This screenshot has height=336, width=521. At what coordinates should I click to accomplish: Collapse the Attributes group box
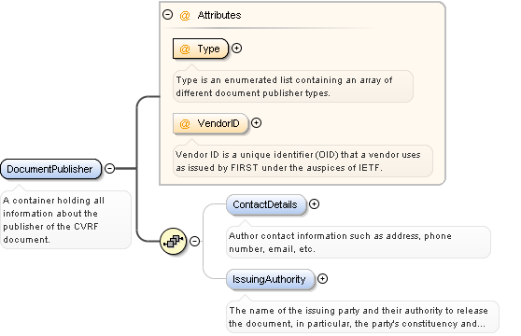[x=167, y=15]
